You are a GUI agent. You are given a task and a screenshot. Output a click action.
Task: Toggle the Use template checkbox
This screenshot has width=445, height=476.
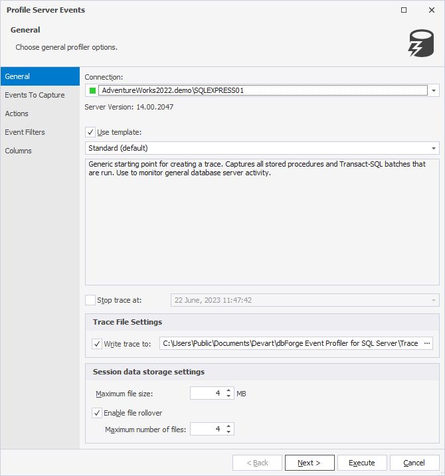pos(90,132)
